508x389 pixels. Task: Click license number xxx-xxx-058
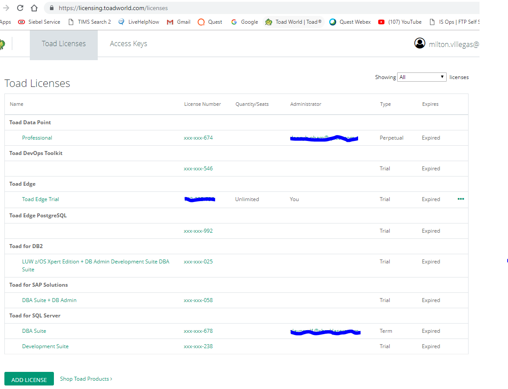click(x=198, y=300)
